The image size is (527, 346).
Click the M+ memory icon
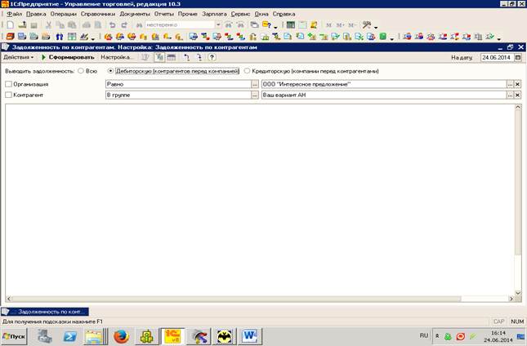pyautogui.click(x=340, y=25)
